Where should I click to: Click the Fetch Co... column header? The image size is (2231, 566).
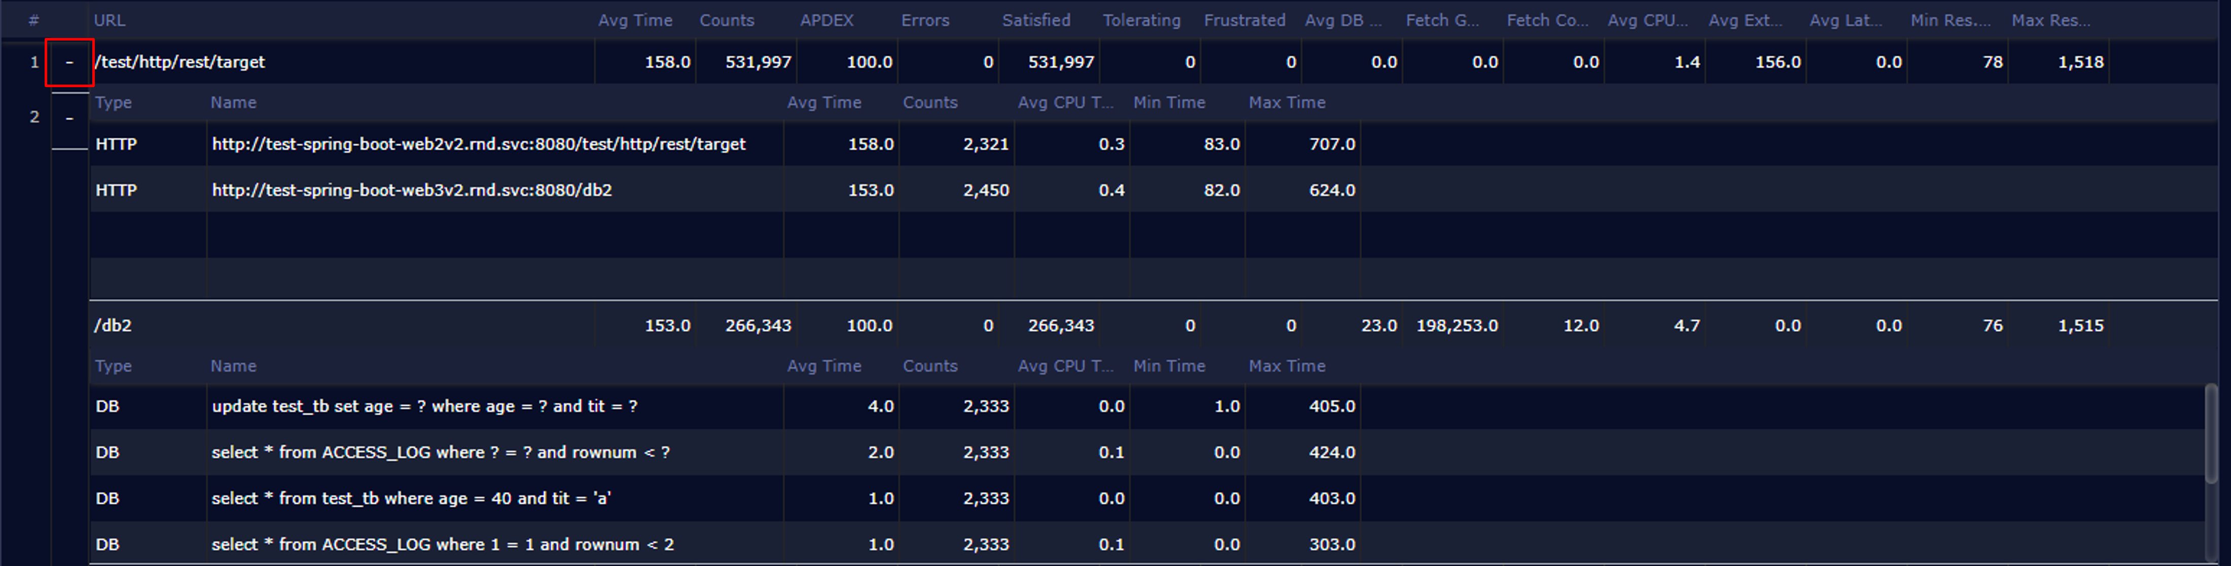(1547, 20)
